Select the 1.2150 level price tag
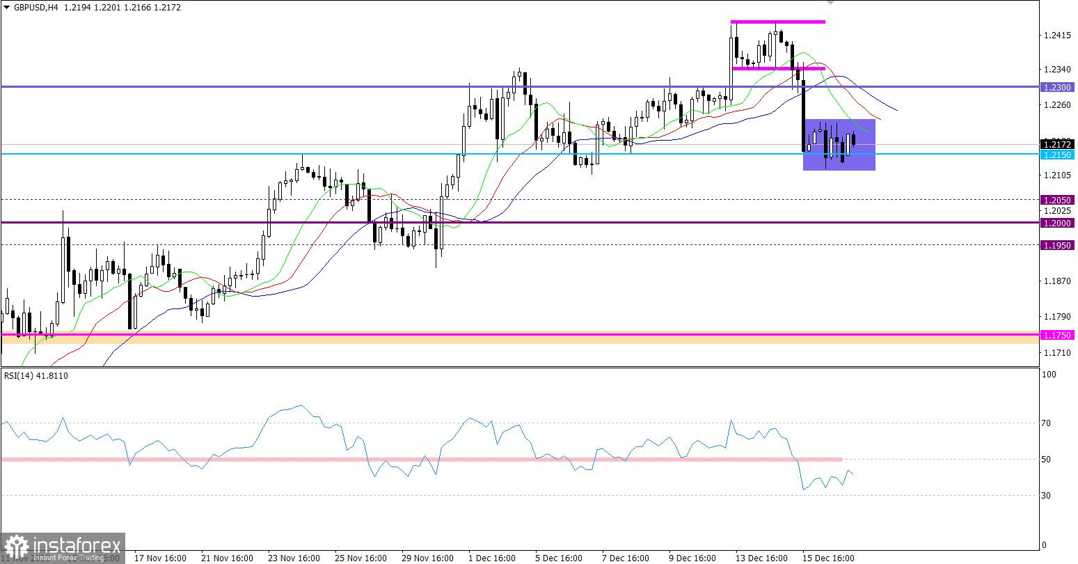Image resolution: width=1078 pixels, height=564 pixels. click(1057, 155)
